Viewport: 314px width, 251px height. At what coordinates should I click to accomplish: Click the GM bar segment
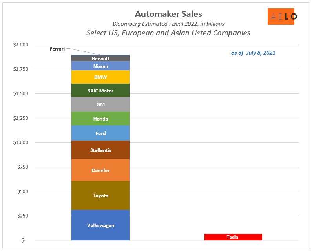coord(100,104)
